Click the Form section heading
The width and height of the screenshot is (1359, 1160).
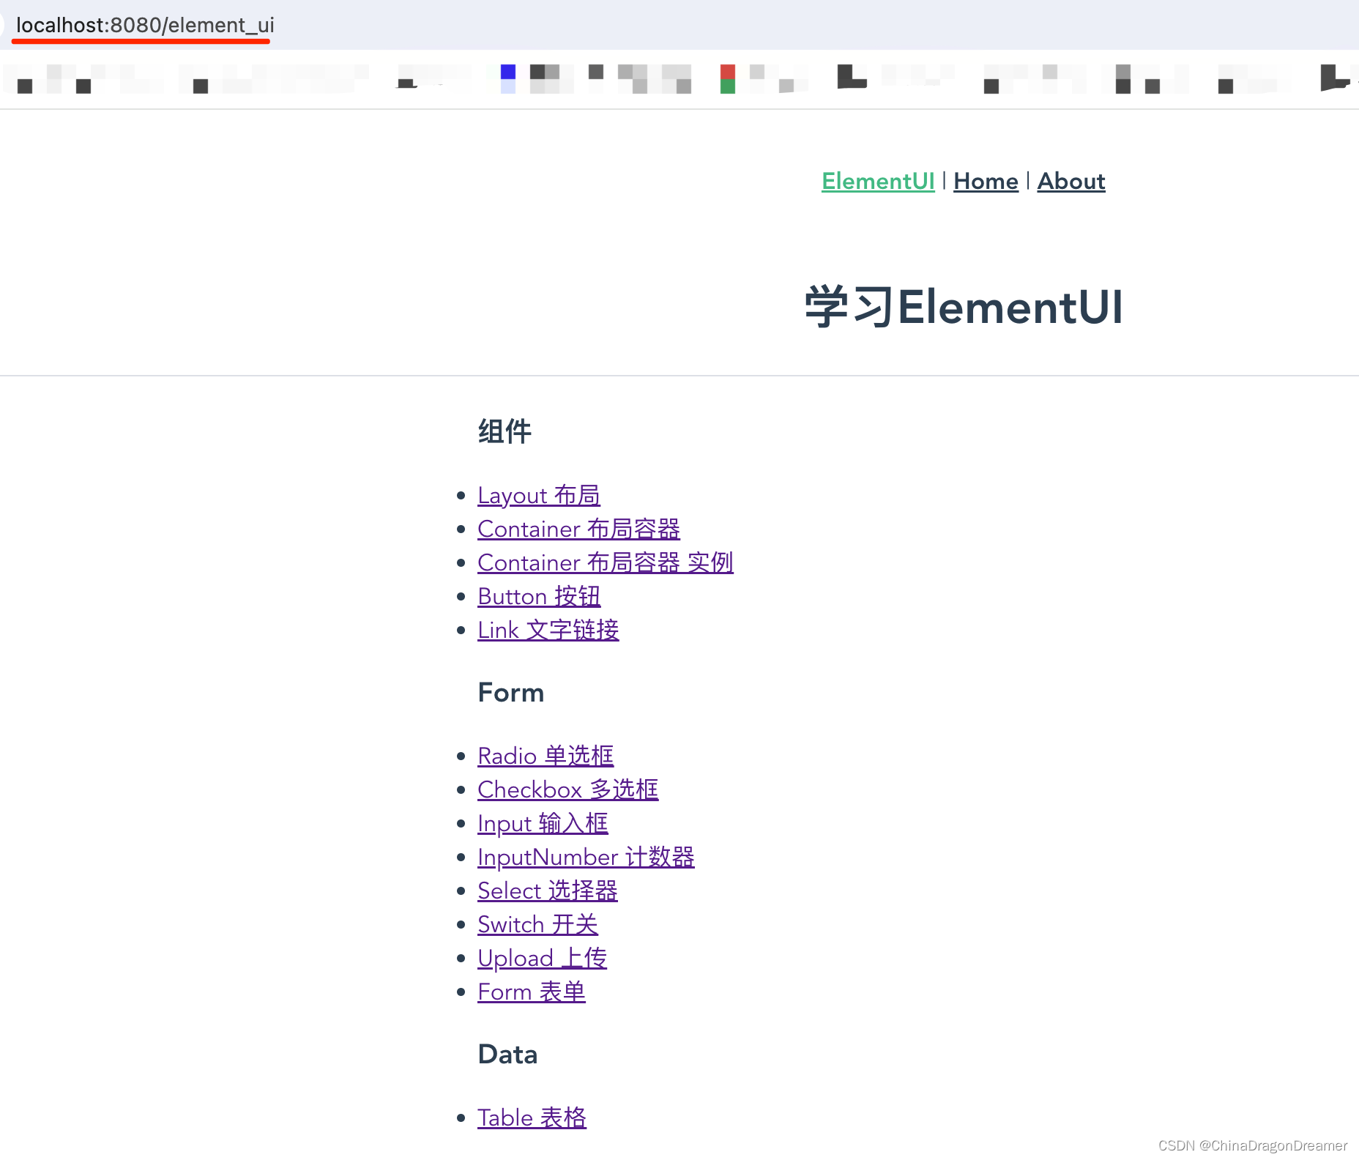511,693
